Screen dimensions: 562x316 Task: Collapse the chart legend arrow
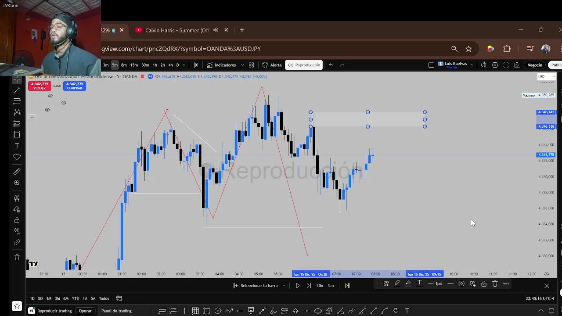(32, 117)
